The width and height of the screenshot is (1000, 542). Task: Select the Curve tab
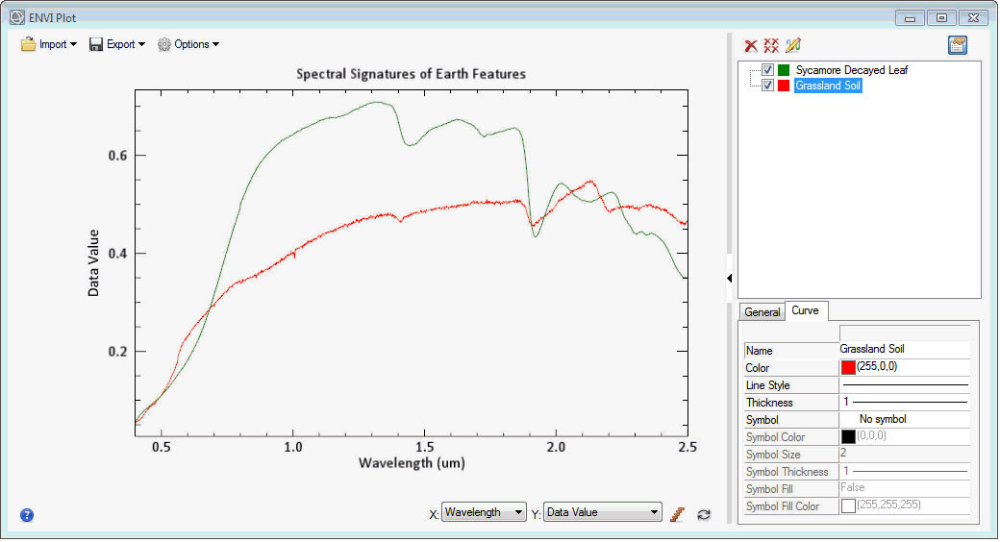point(805,311)
